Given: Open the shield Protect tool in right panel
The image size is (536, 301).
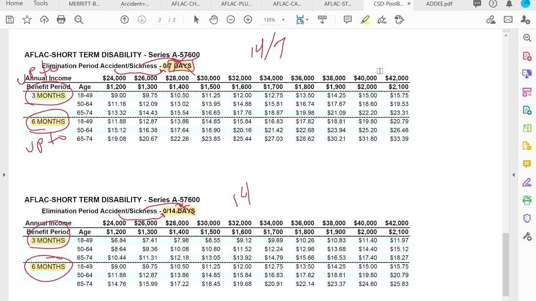Looking at the screenshot, I should pos(527,218).
